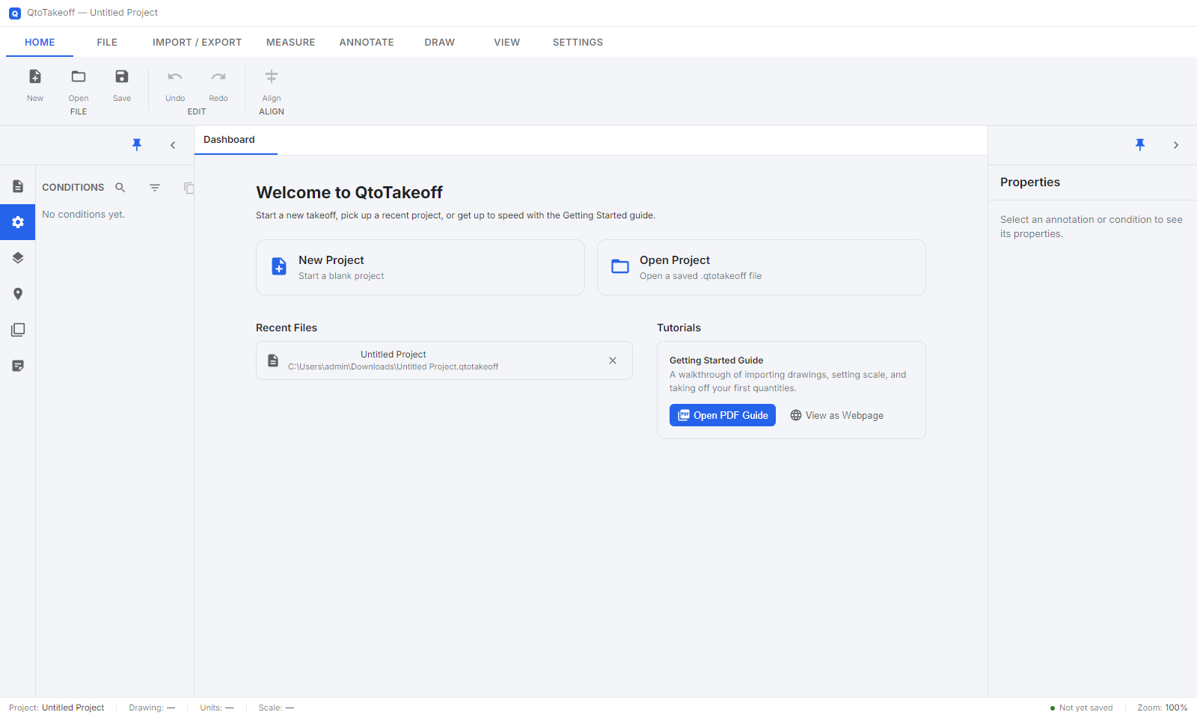Toggle the left panel pin

(137, 145)
